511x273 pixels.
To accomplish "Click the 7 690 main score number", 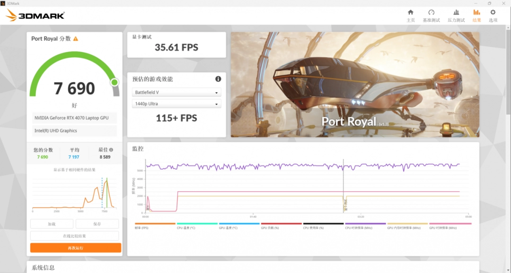I will (x=74, y=88).
